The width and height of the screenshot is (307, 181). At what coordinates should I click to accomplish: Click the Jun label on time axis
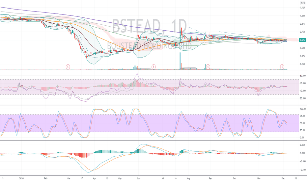pos(138,178)
